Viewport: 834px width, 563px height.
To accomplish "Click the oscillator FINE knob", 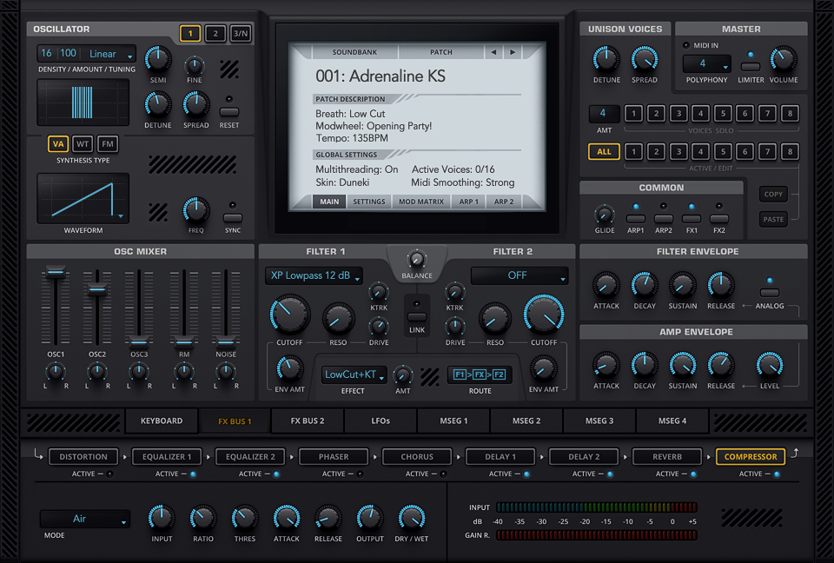I will [194, 65].
